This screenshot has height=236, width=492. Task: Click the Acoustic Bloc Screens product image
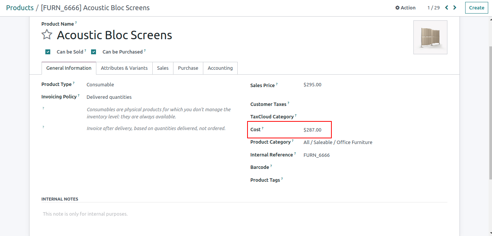pyautogui.click(x=430, y=37)
